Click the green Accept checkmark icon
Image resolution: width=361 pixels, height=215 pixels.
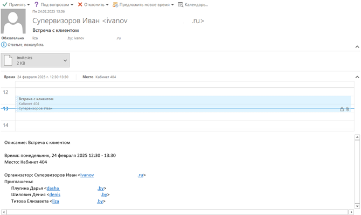pos(5,4)
